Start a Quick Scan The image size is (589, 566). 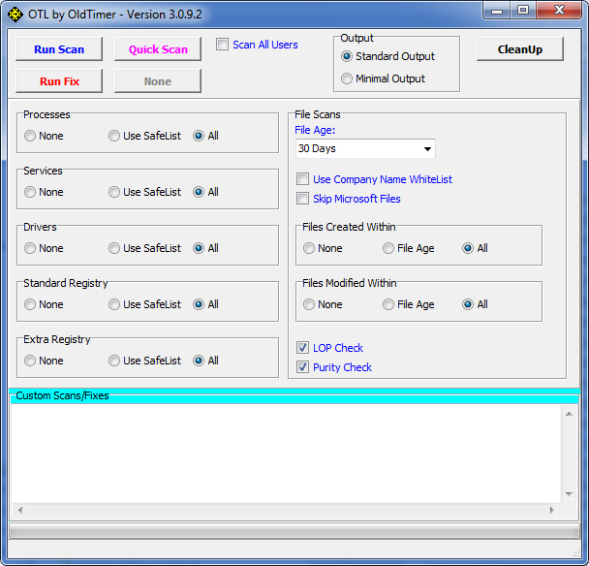(158, 49)
